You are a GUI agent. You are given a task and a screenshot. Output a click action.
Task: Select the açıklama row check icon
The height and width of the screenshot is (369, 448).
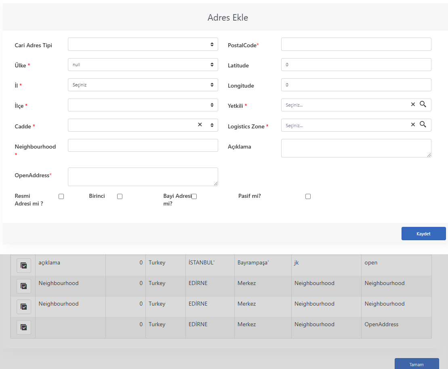pos(24,266)
